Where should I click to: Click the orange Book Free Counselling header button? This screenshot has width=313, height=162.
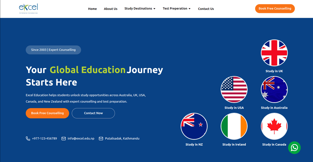275,8
